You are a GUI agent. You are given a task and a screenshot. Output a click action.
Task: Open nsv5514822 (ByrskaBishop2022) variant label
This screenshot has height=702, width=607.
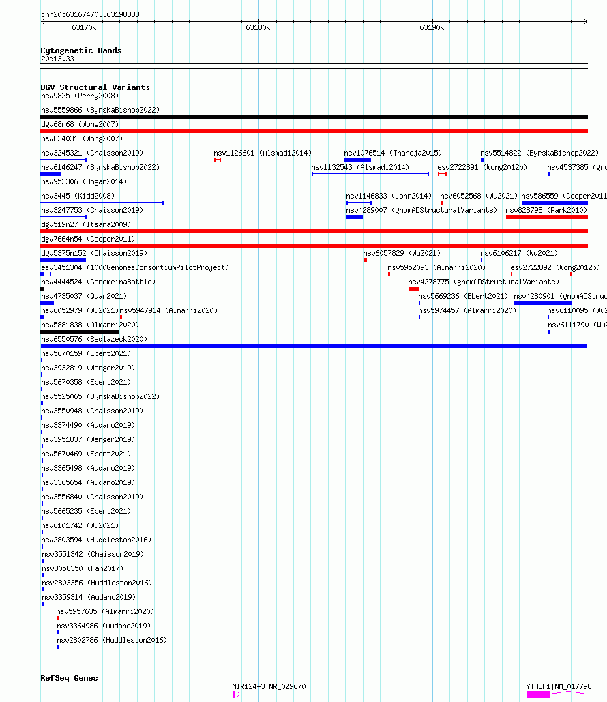(x=539, y=153)
